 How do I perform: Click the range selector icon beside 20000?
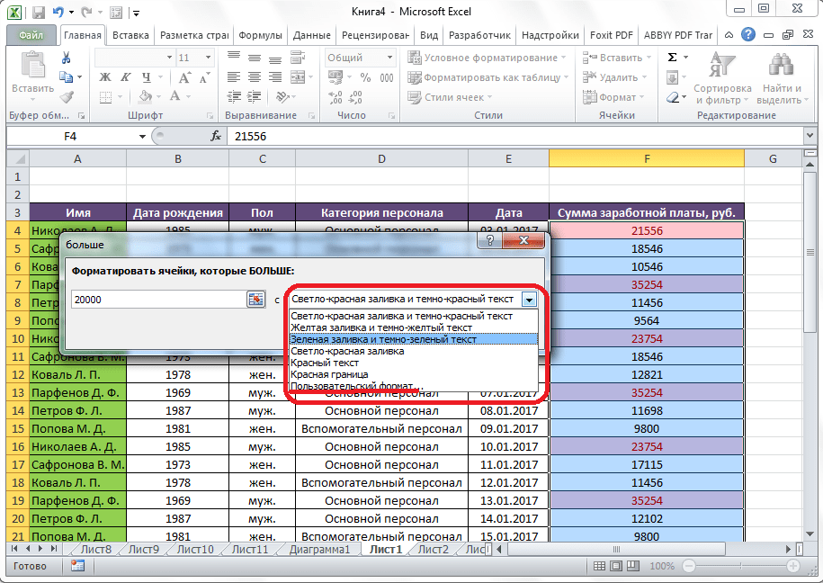tap(255, 300)
